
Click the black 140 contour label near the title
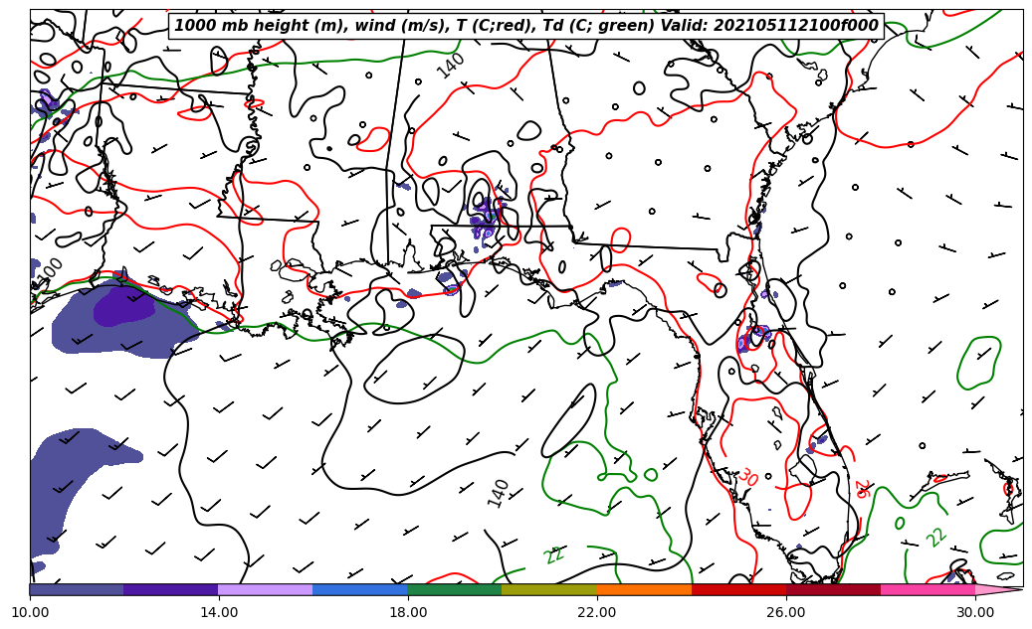451,67
